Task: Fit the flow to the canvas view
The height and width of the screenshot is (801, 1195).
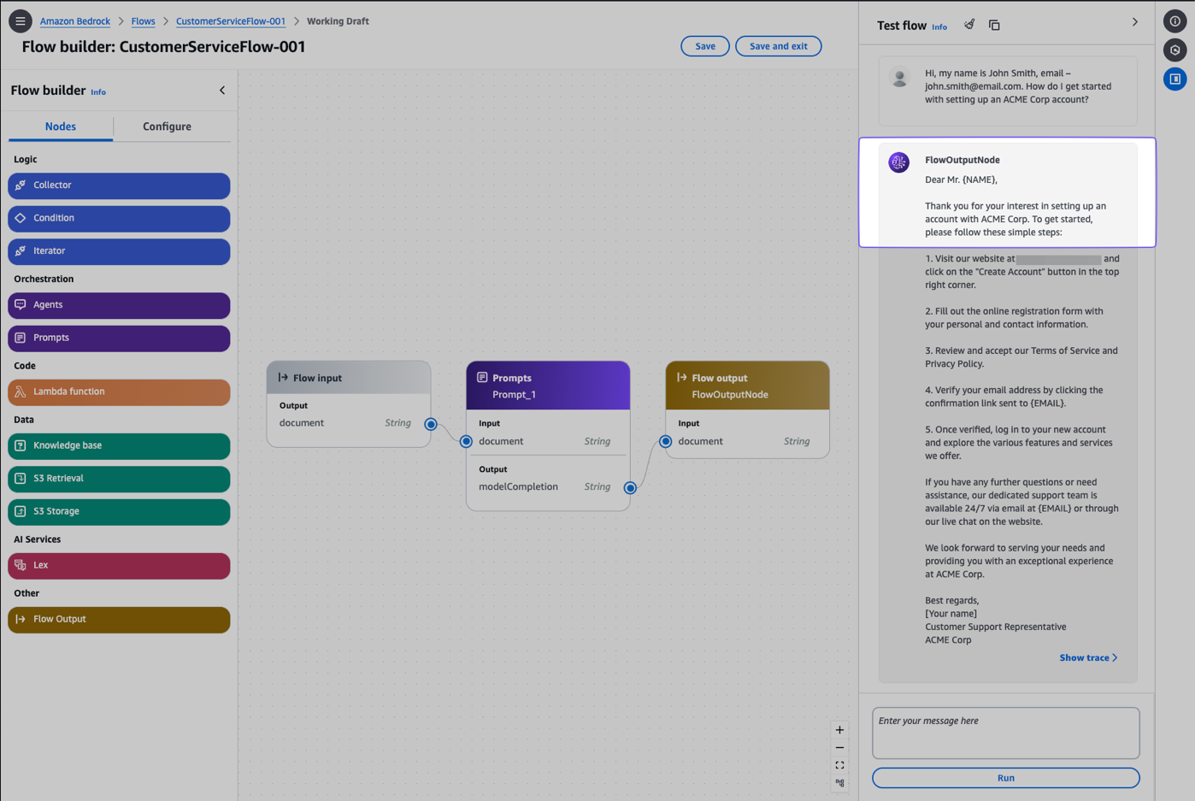Action: tap(839, 765)
